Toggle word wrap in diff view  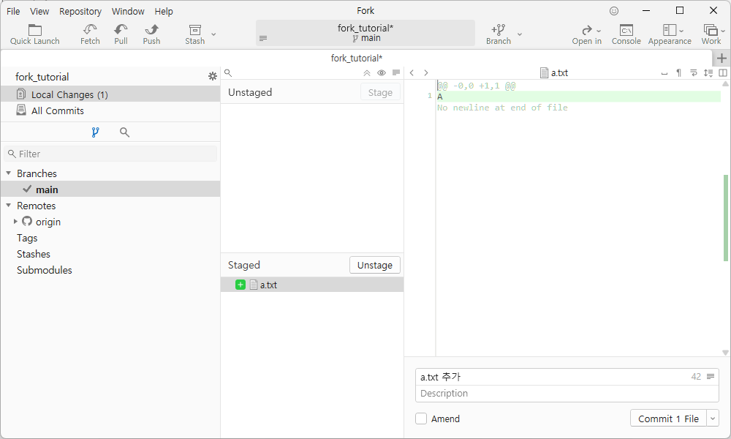(x=694, y=72)
